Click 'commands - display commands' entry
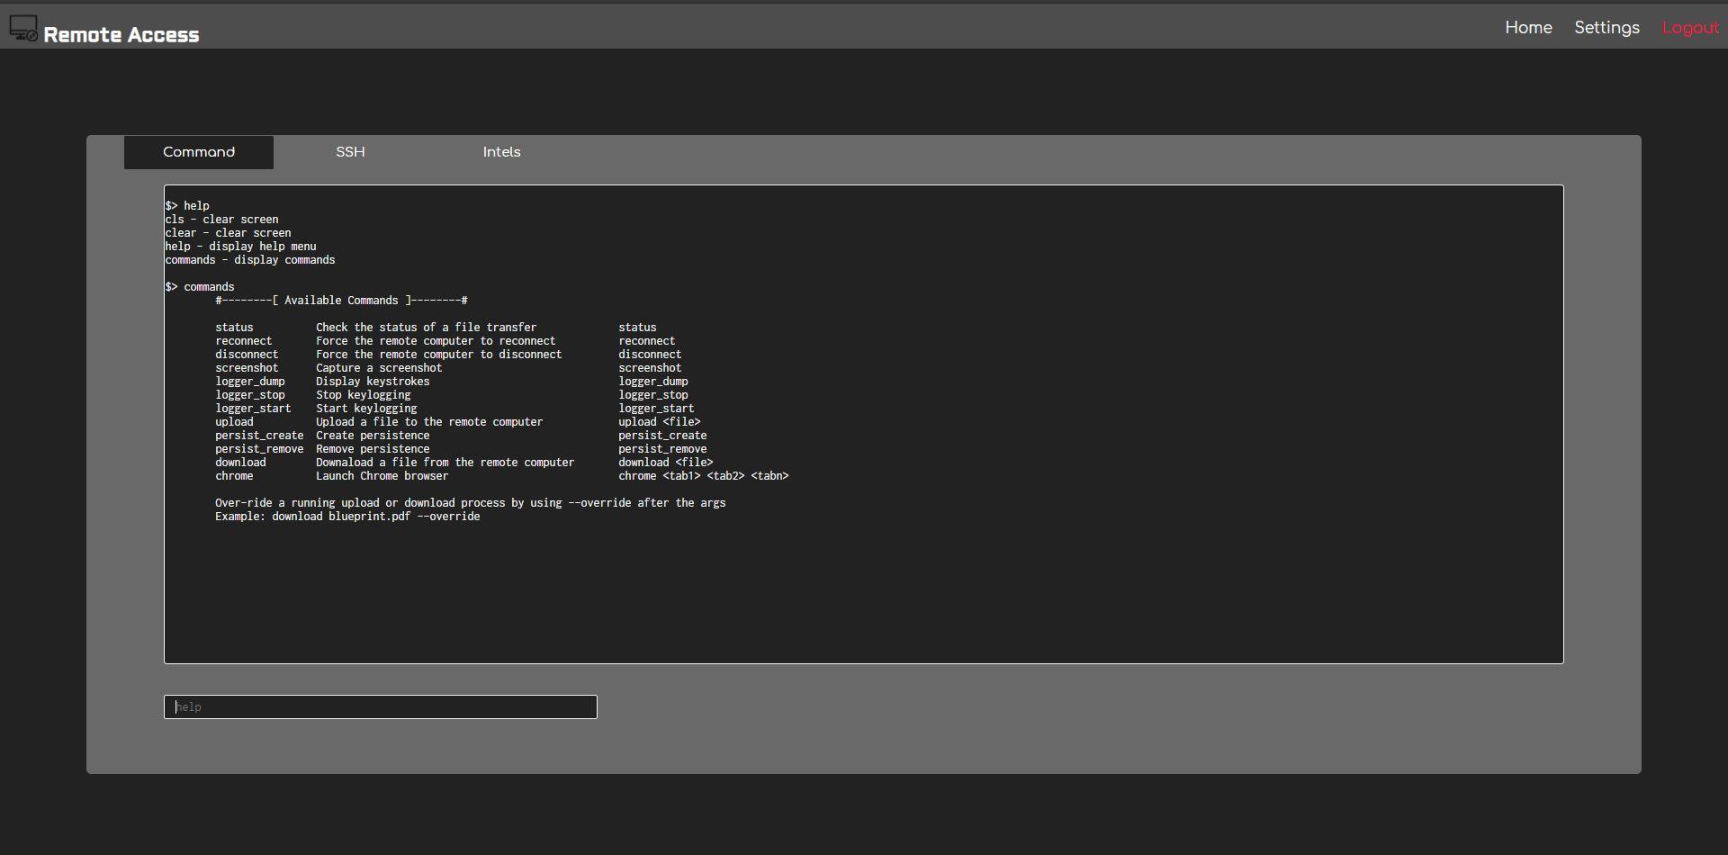This screenshot has height=855, width=1728. [250, 260]
